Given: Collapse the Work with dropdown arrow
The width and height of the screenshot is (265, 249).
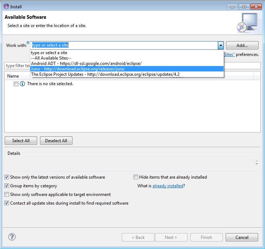Looking at the screenshot, I should coord(221,45).
